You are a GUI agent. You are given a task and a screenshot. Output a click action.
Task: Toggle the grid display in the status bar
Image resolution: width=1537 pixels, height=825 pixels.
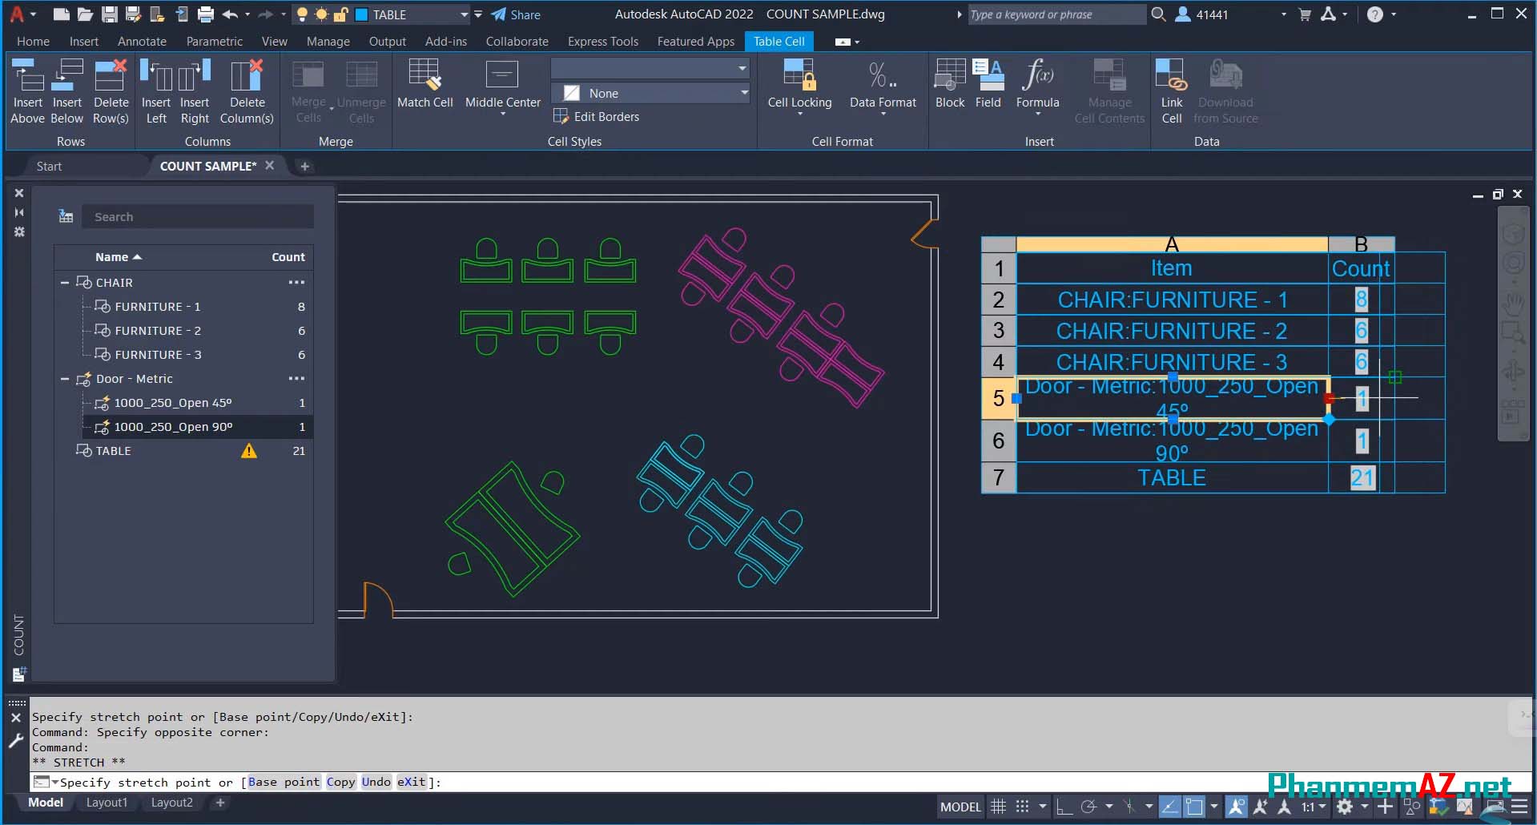point(998,807)
